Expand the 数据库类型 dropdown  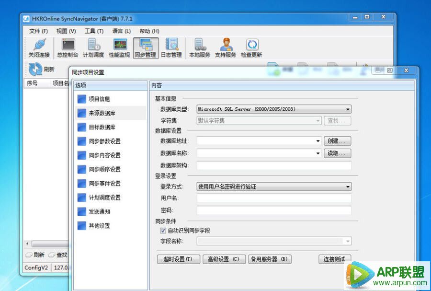348,109
